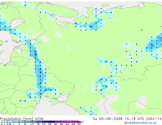Click the legend label '35'
The height and width of the screenshot is (125, 162).
click(x=61, y=124)
